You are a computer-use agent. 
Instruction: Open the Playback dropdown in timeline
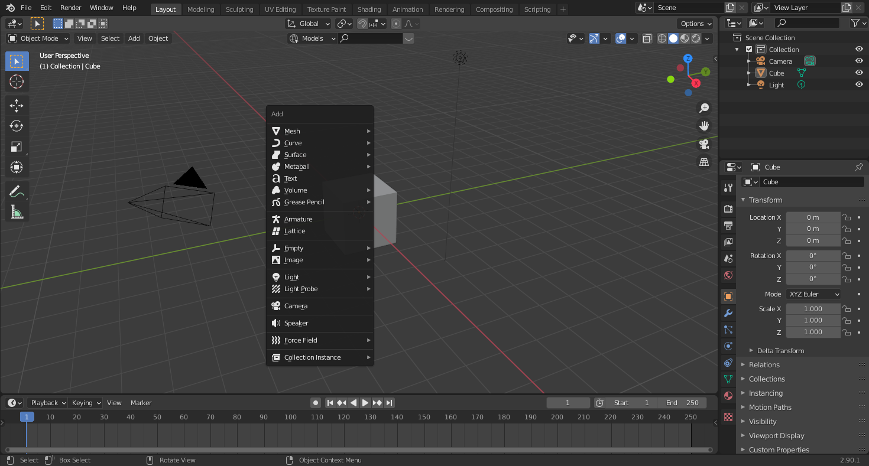(47, 403)
